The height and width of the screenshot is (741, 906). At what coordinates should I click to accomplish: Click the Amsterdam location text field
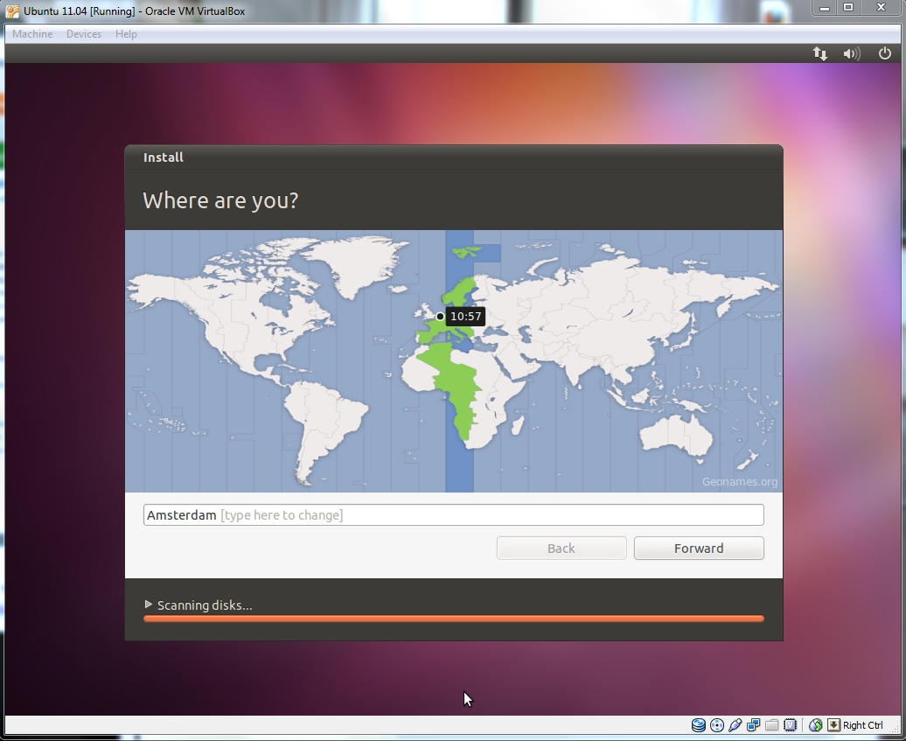(454, 515)
